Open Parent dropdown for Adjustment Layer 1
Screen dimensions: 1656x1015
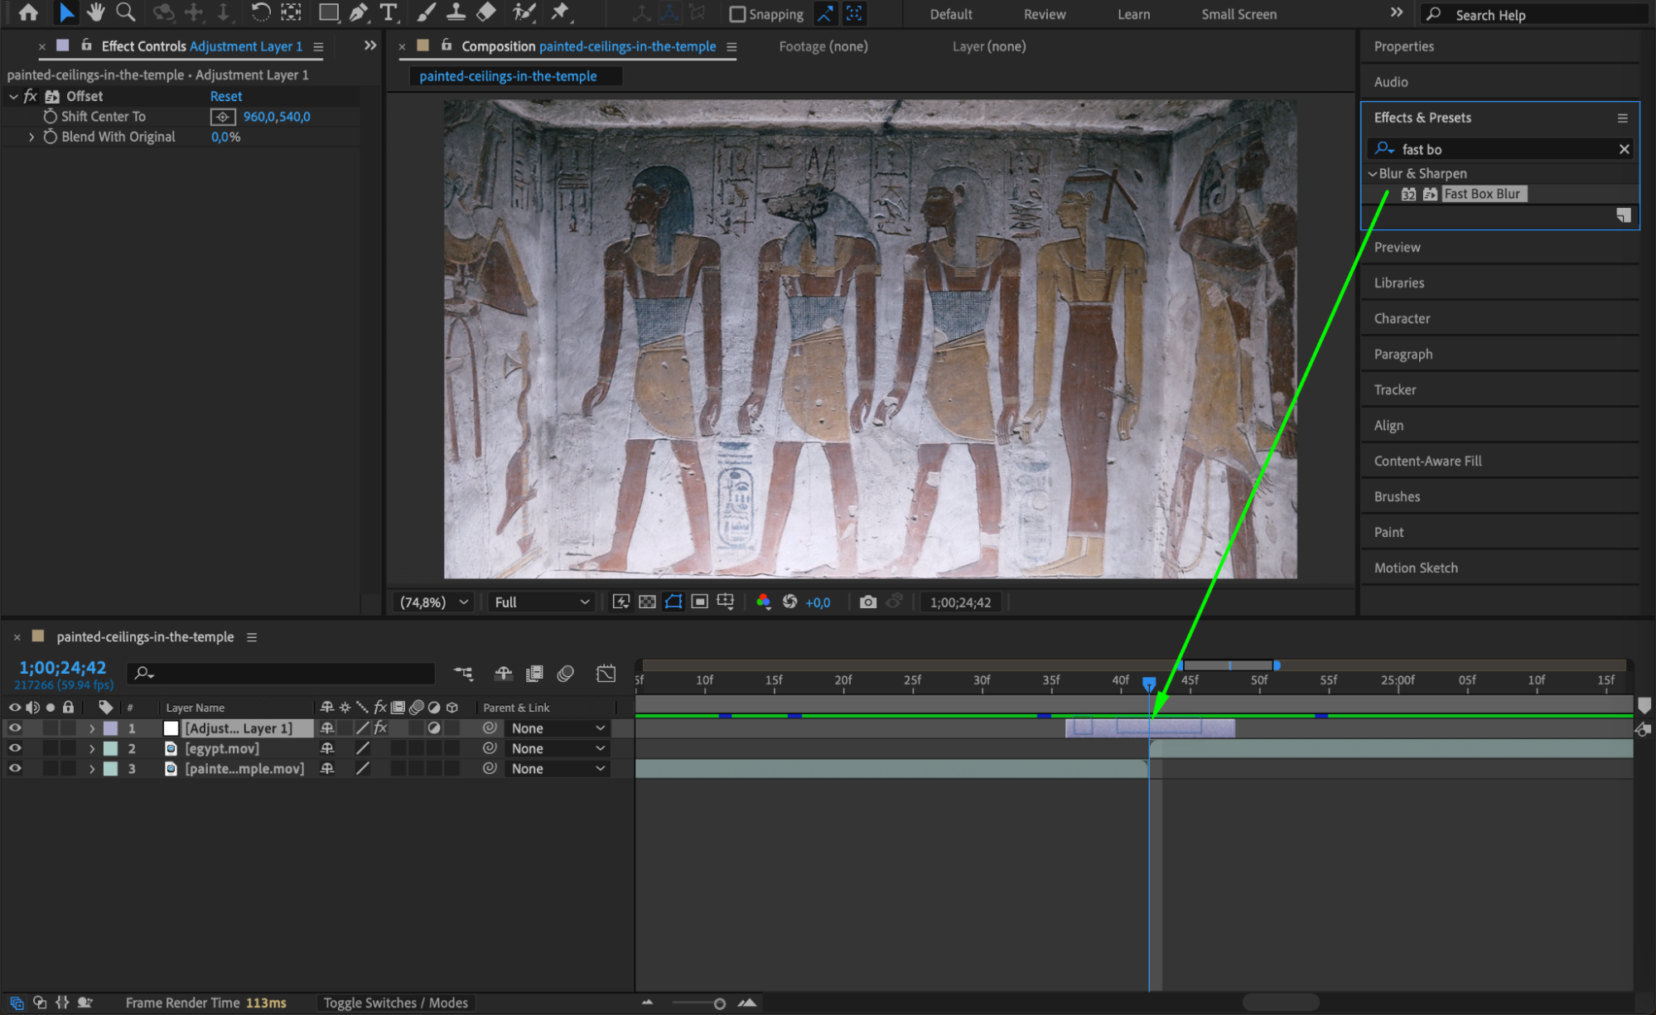[x=558, y=728]
